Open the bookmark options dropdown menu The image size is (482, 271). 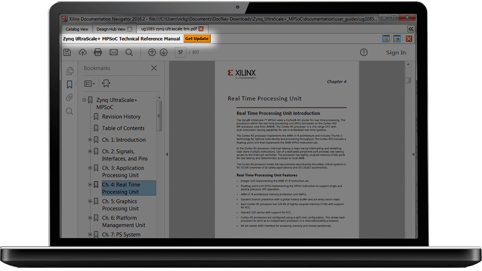click(x=89, y=84)
